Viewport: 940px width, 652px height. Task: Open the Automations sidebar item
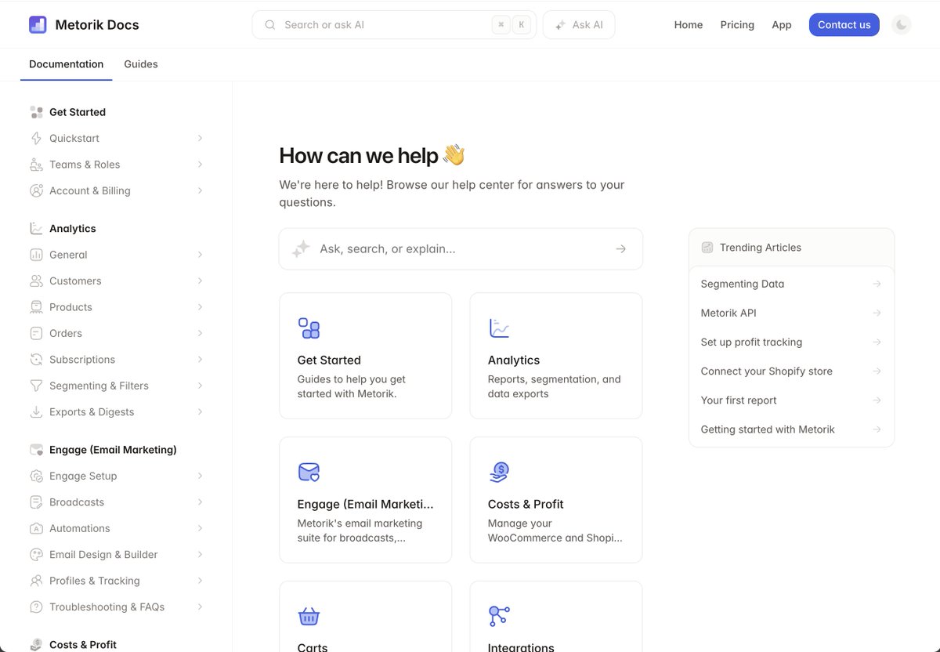click(x=116, y=528)
